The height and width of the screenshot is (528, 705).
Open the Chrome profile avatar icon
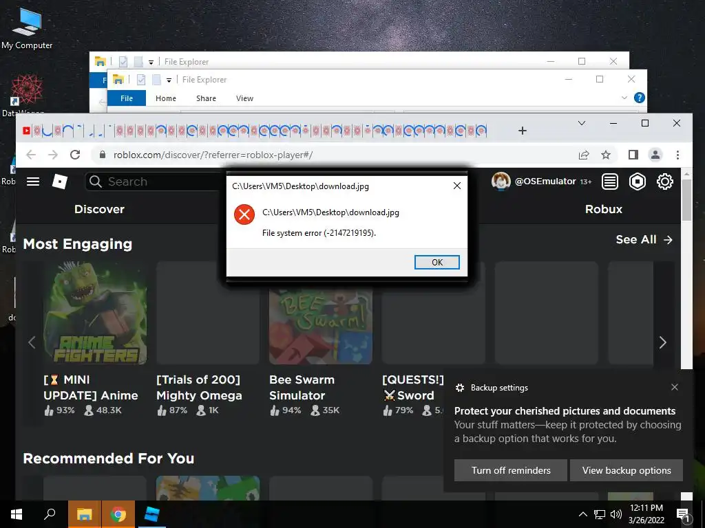tap(655, 155)
